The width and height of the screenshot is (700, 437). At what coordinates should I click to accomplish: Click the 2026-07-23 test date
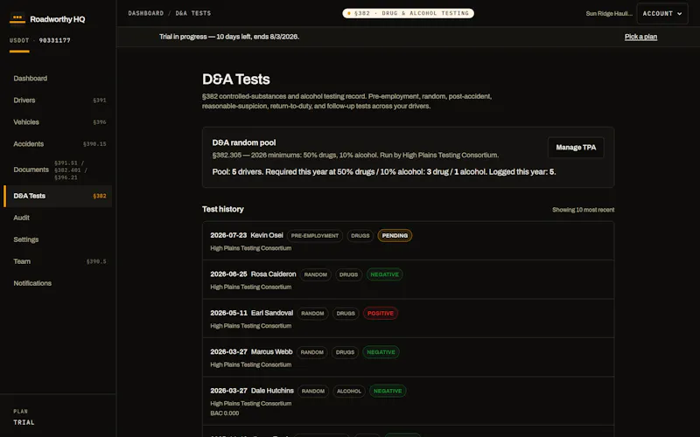228,235
